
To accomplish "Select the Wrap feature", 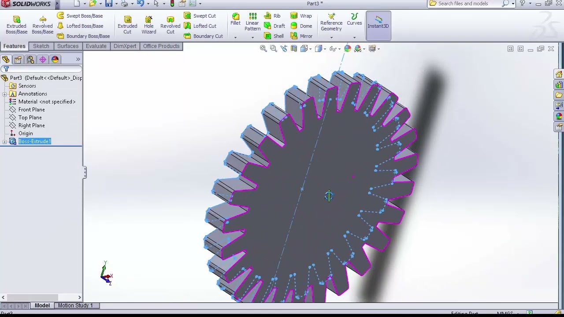I will (x=301, y=16).
